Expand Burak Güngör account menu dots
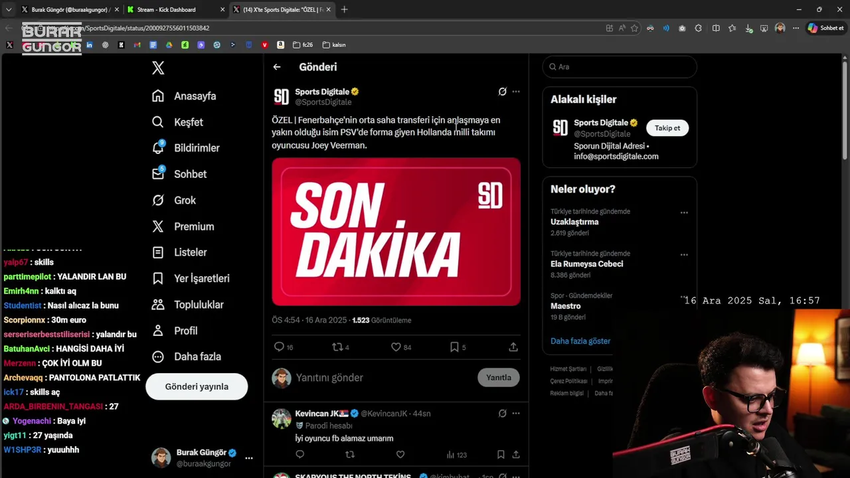850x478 pixels. click(x=249, y=458)
